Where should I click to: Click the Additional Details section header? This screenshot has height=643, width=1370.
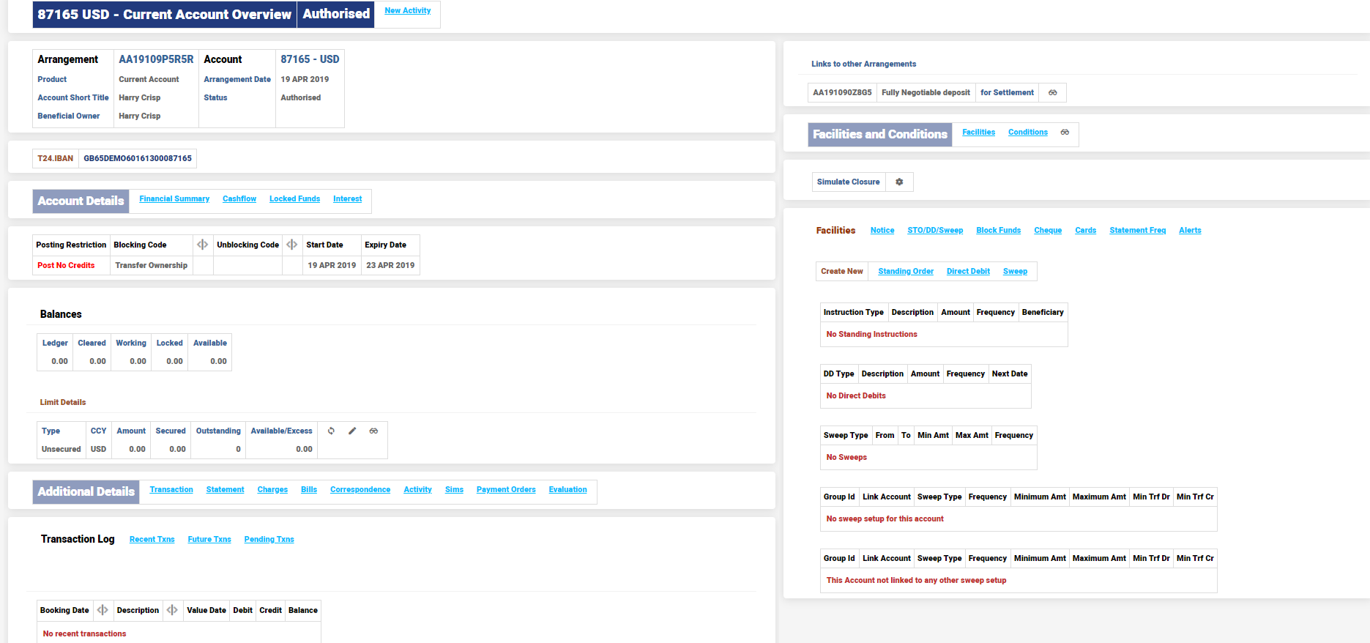tap(86, 492)
